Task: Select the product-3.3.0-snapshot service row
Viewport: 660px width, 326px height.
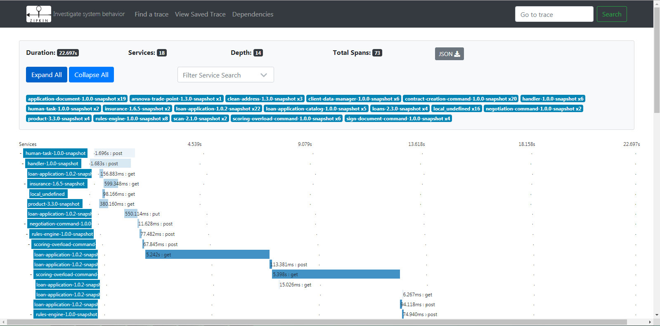Action: point(54,204)
